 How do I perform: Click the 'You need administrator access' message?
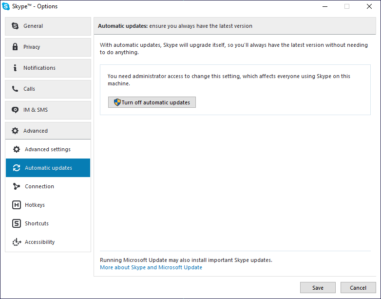pyautogui.click(x=229, y=80)
